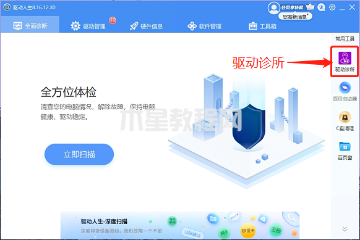
Task: Click the magnifier icon in the banner
Action: (x=292, y=217)
